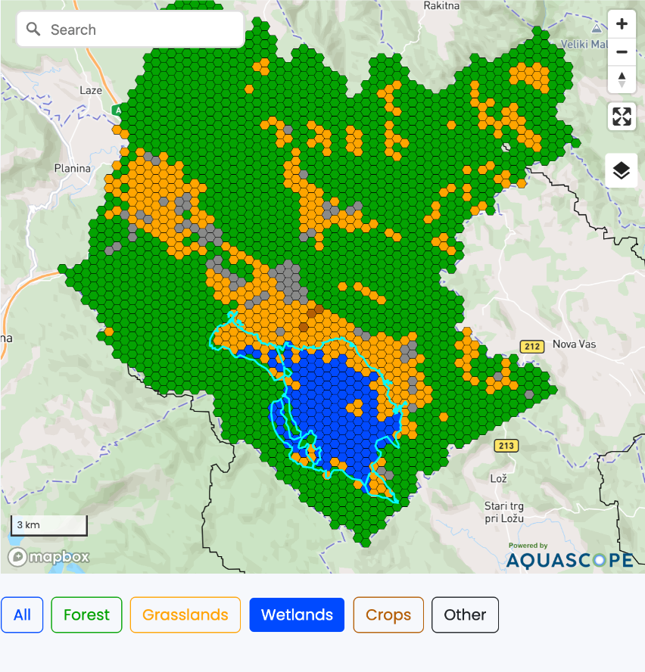Click the Lož place label

[x=499, y=478]
